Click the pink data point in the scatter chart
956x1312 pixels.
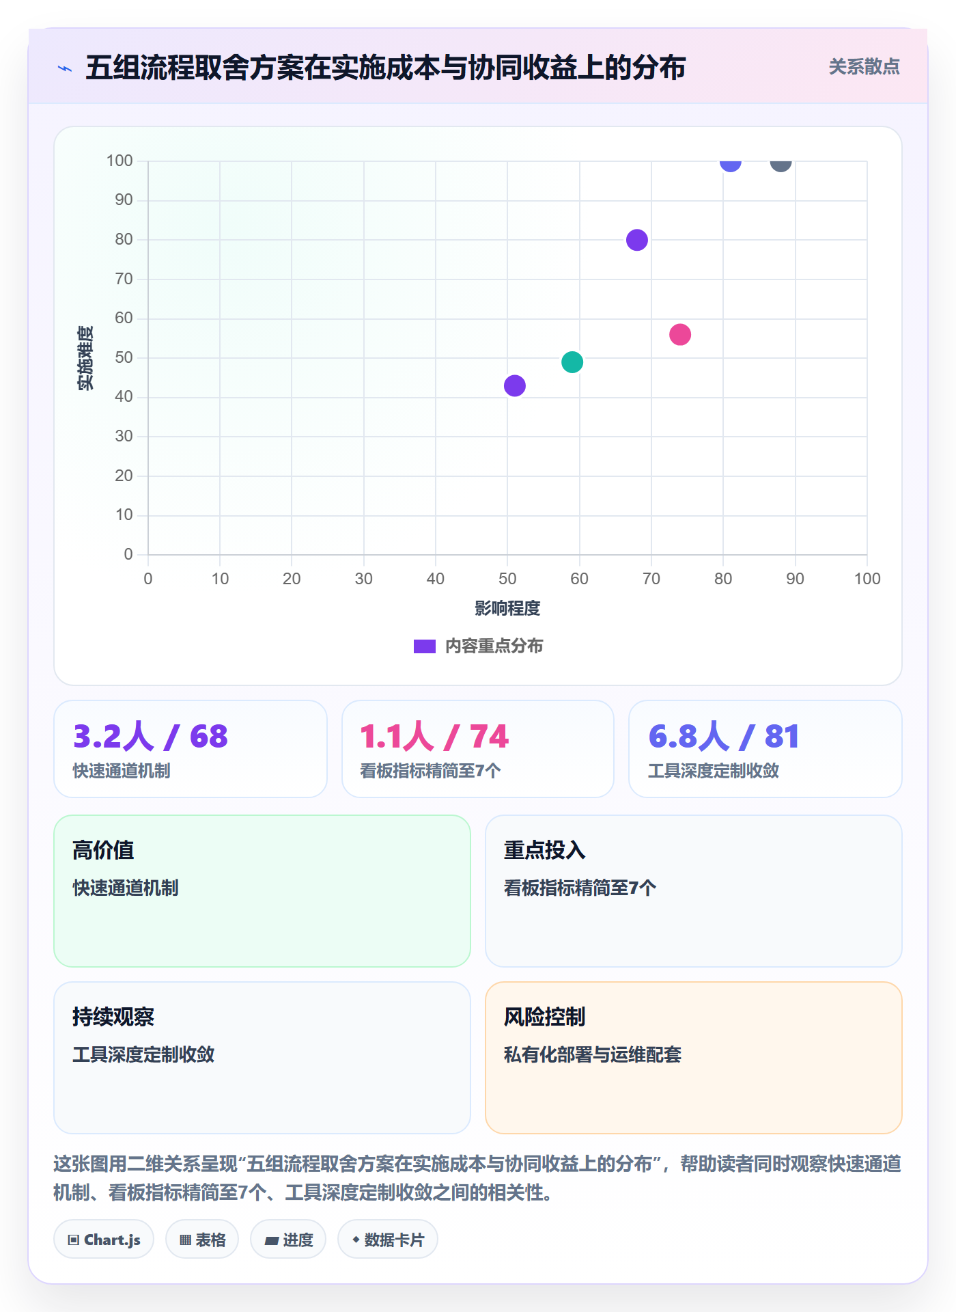tap(680, 334)
